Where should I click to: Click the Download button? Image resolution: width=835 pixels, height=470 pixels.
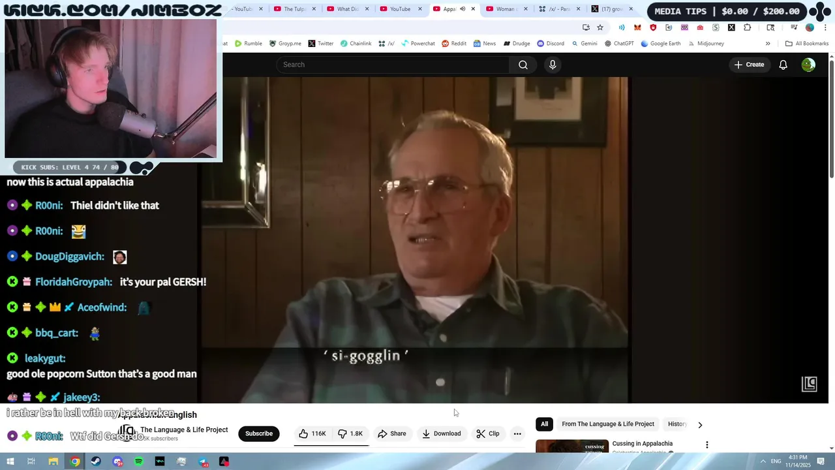tap(441, 433)
